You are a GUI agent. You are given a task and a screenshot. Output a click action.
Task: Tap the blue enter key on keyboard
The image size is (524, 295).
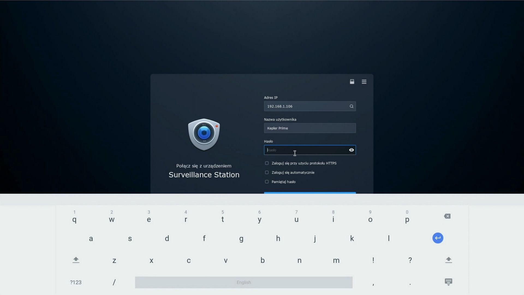coord(438,238)
